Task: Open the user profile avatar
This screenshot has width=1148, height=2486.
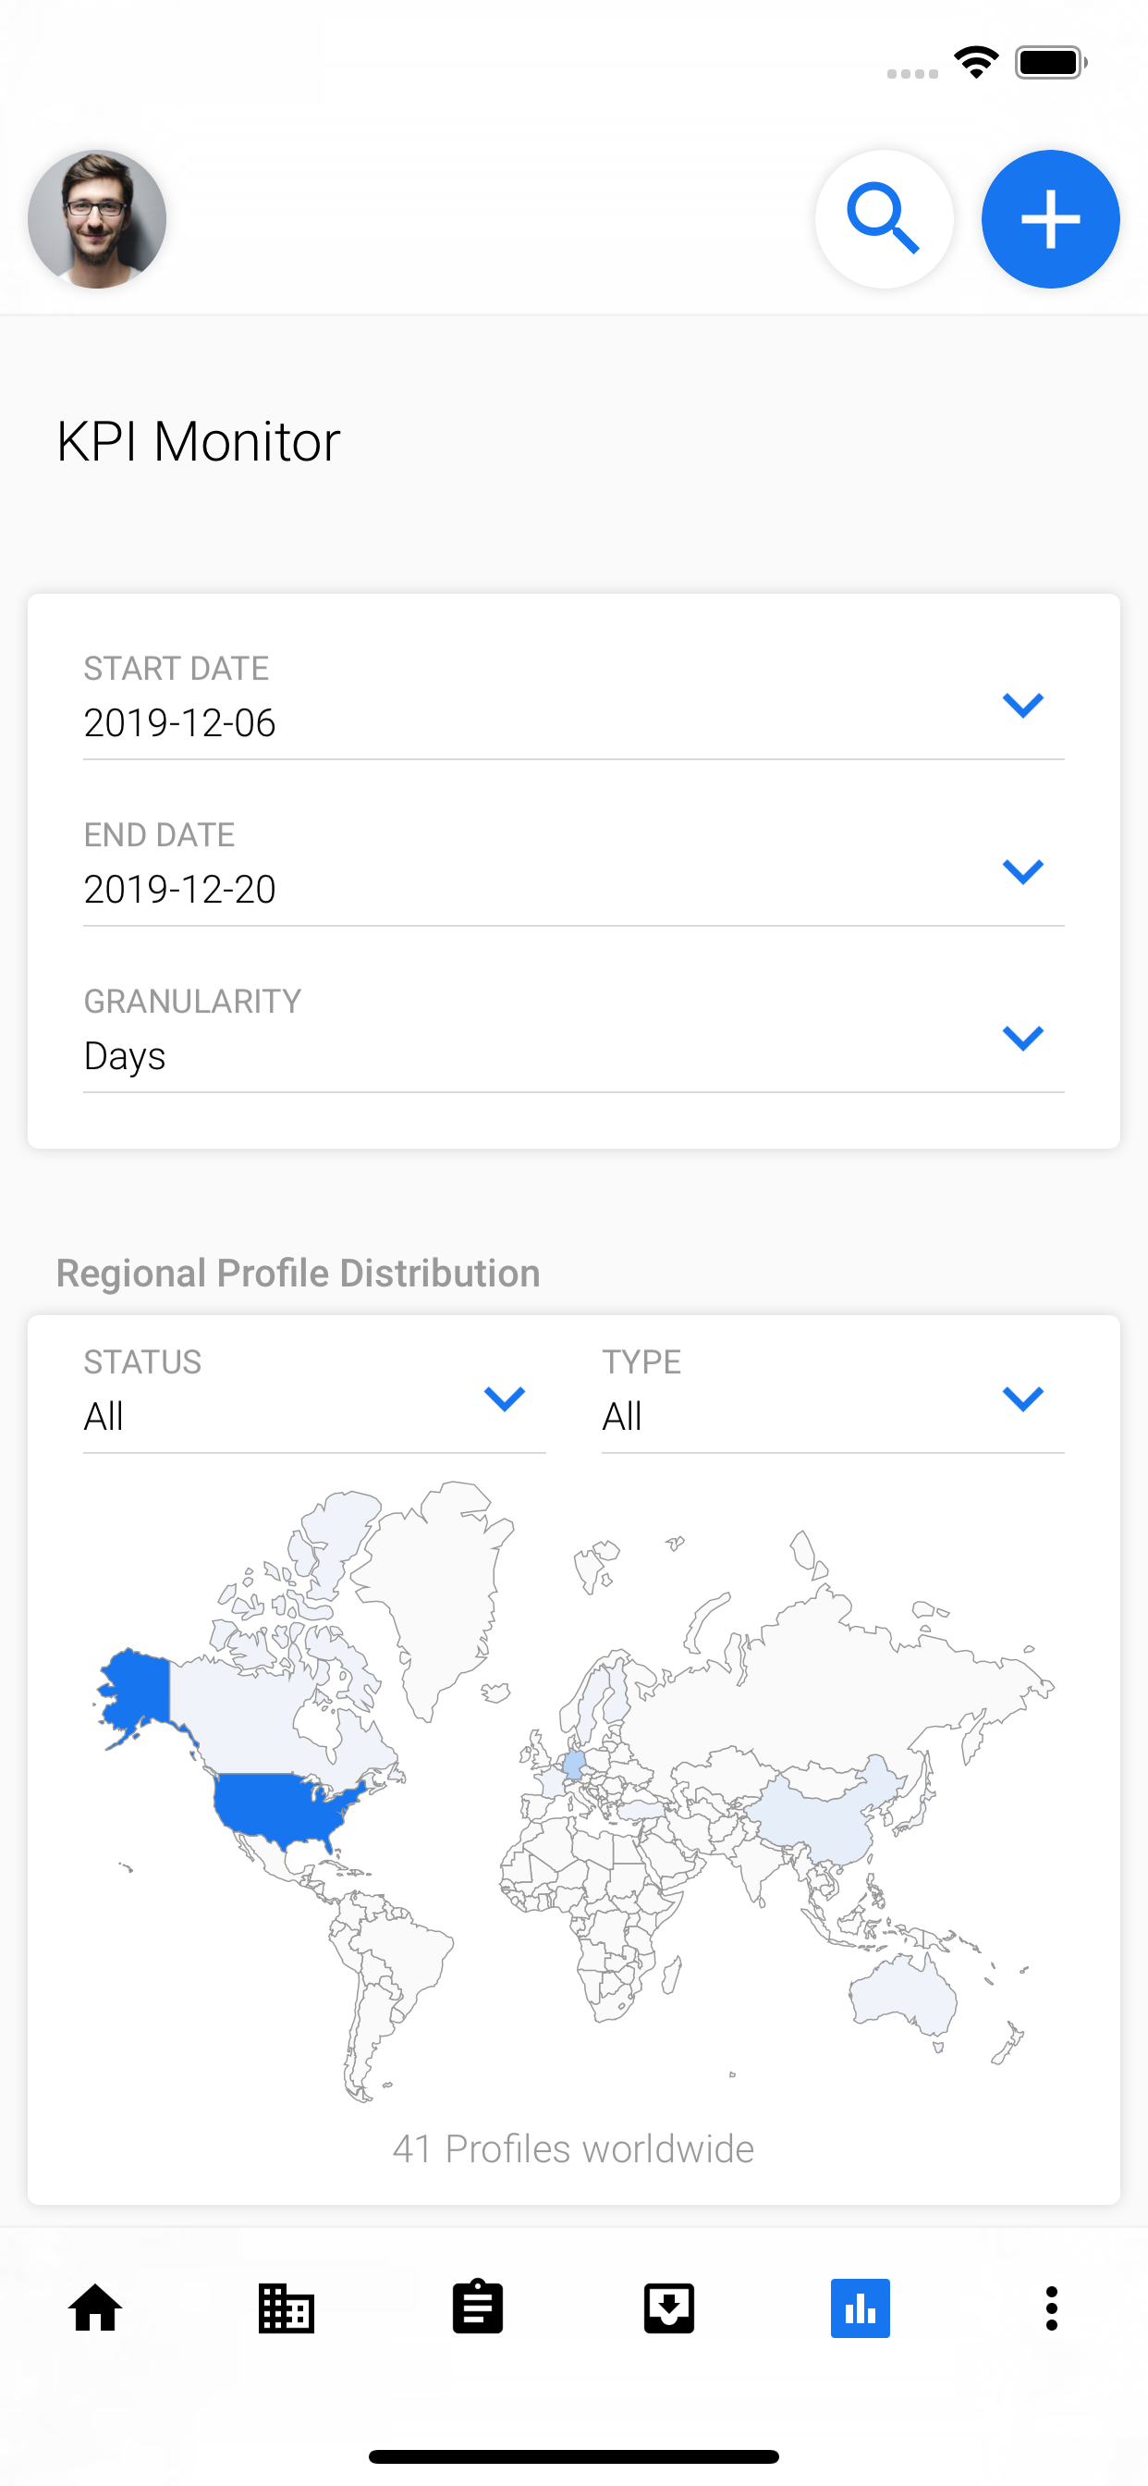Action: (x=96, y=219)
